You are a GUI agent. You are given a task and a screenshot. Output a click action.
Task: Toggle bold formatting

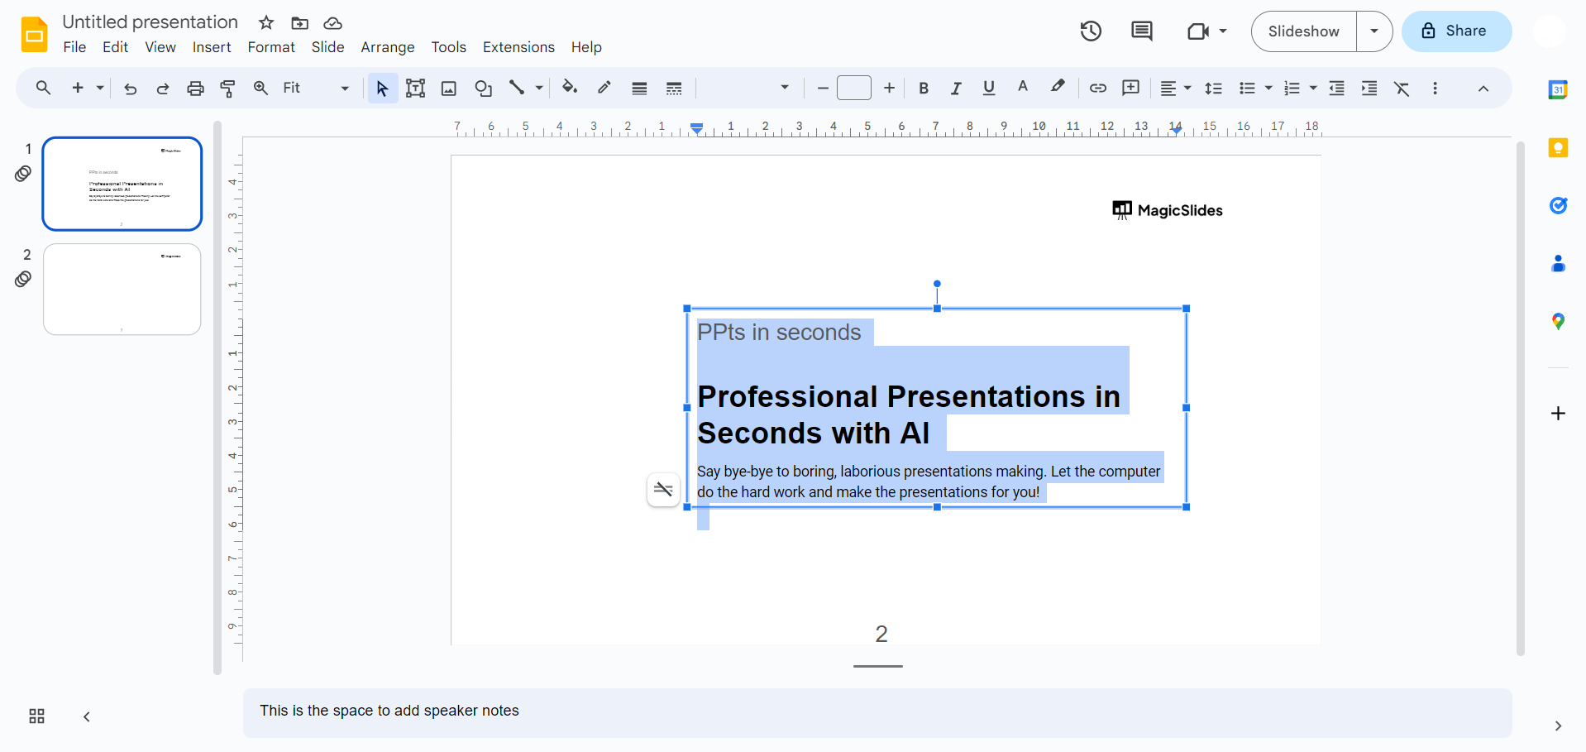coord(924,89)
